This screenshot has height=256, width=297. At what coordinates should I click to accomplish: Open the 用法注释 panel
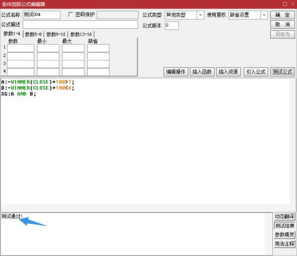[x=285, y=244]
